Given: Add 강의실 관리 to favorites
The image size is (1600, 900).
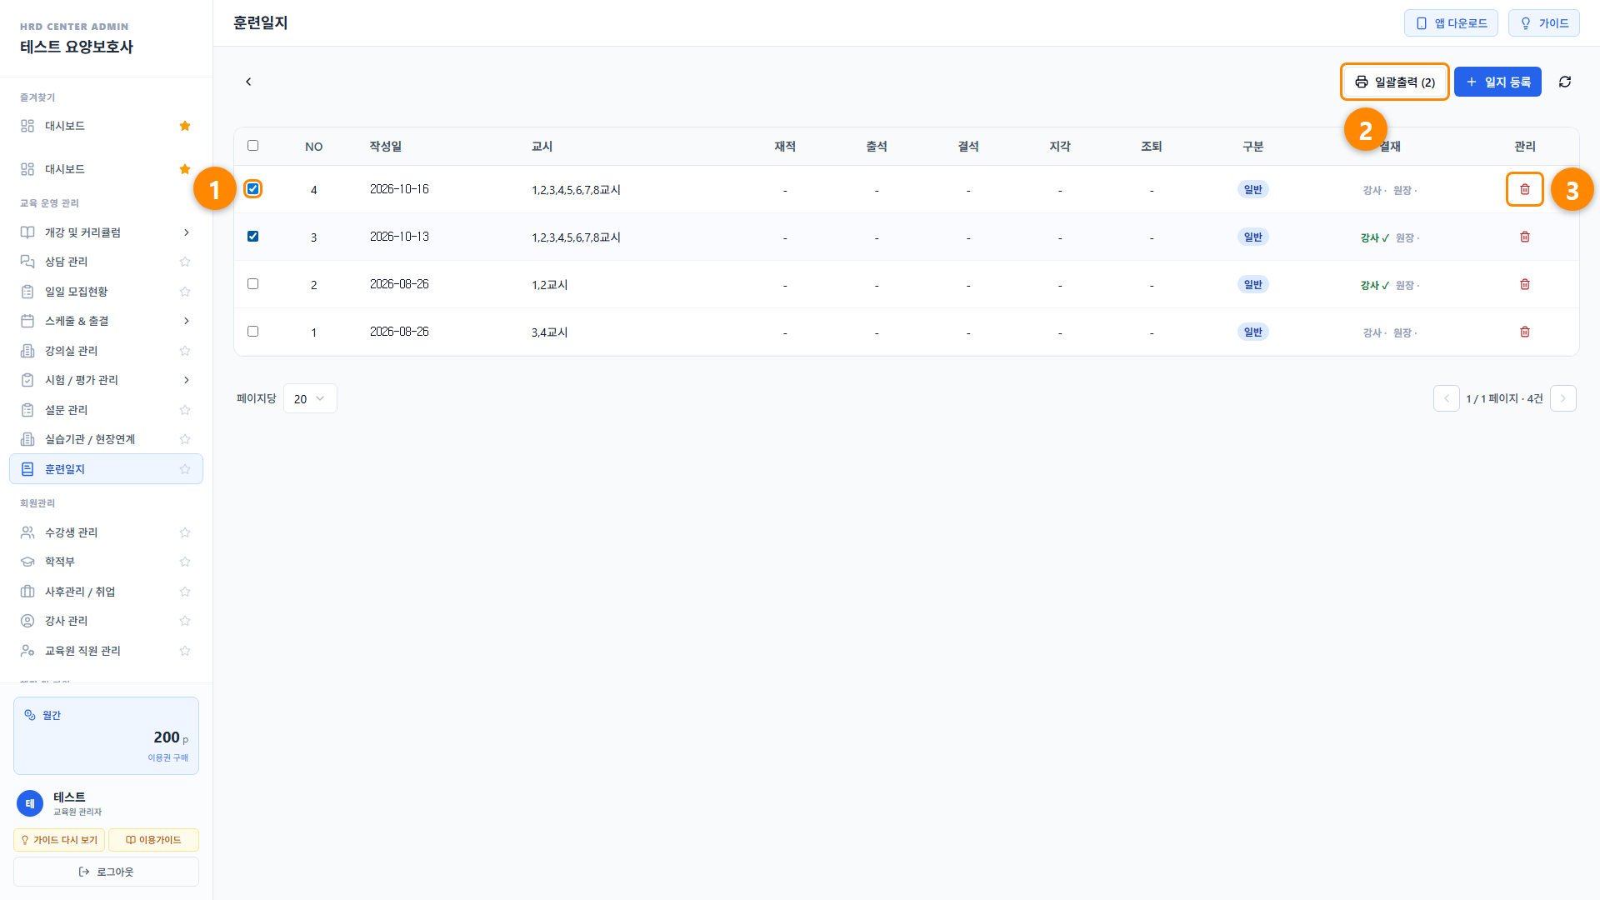Looking at the screenshot, I should (x=185, y=351).
